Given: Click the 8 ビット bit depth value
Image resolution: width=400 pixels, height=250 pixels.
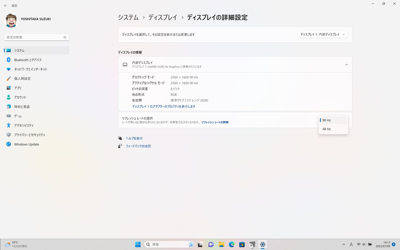Looking at the screenshot, I should point(175,89).
